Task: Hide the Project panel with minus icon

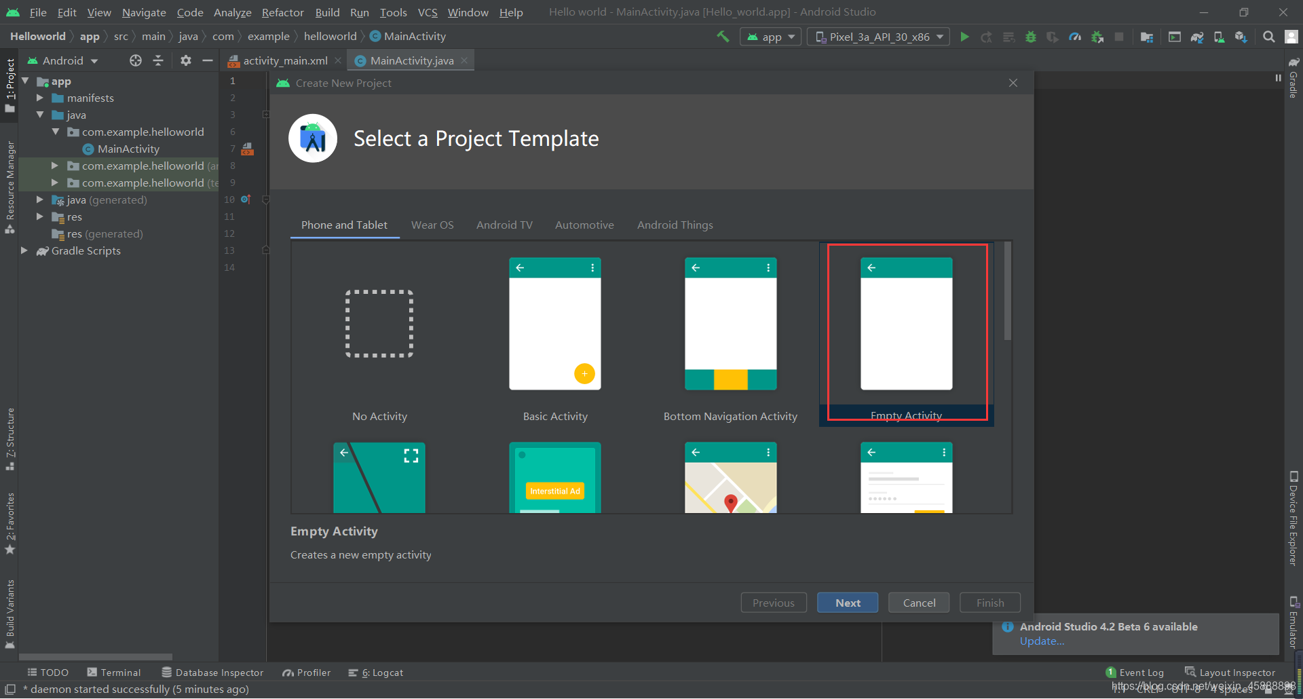Action: [x=208, y=60]
